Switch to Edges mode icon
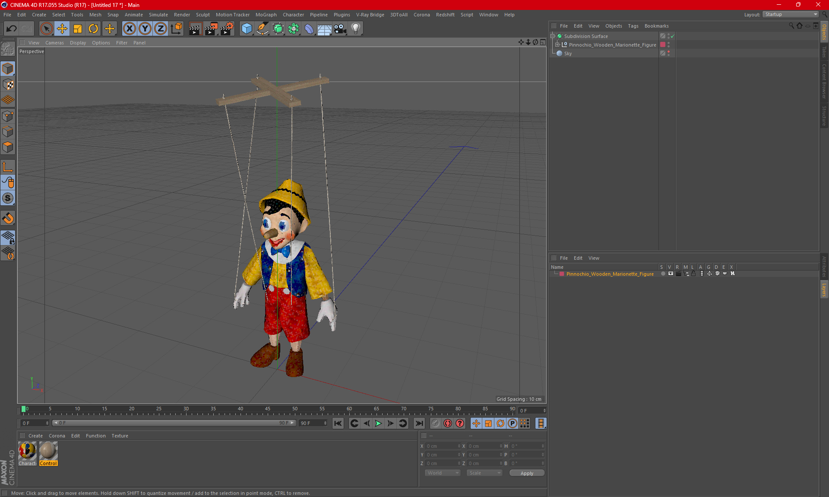Image resolution: width=829 pixels, height=497 pixels. point(8,132)
